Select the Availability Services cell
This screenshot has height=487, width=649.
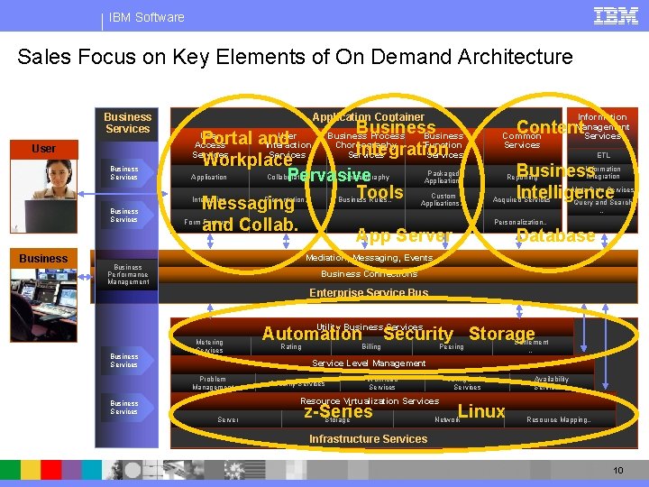click(x=552, y=382)
